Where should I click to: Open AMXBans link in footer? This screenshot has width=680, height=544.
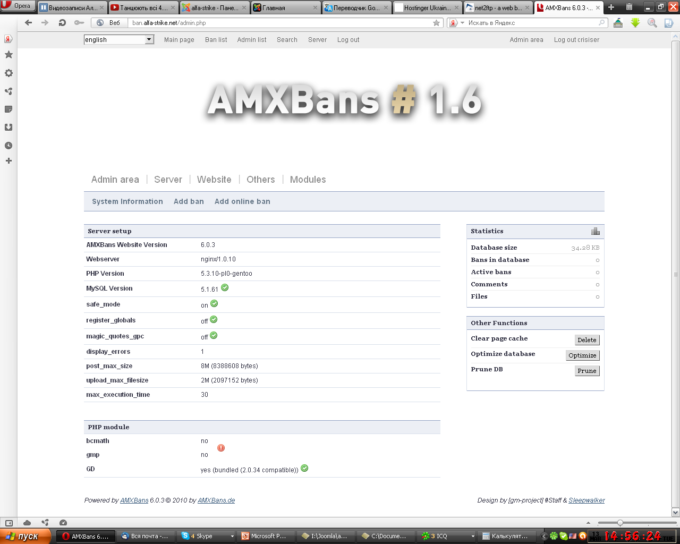coord(134,500)
